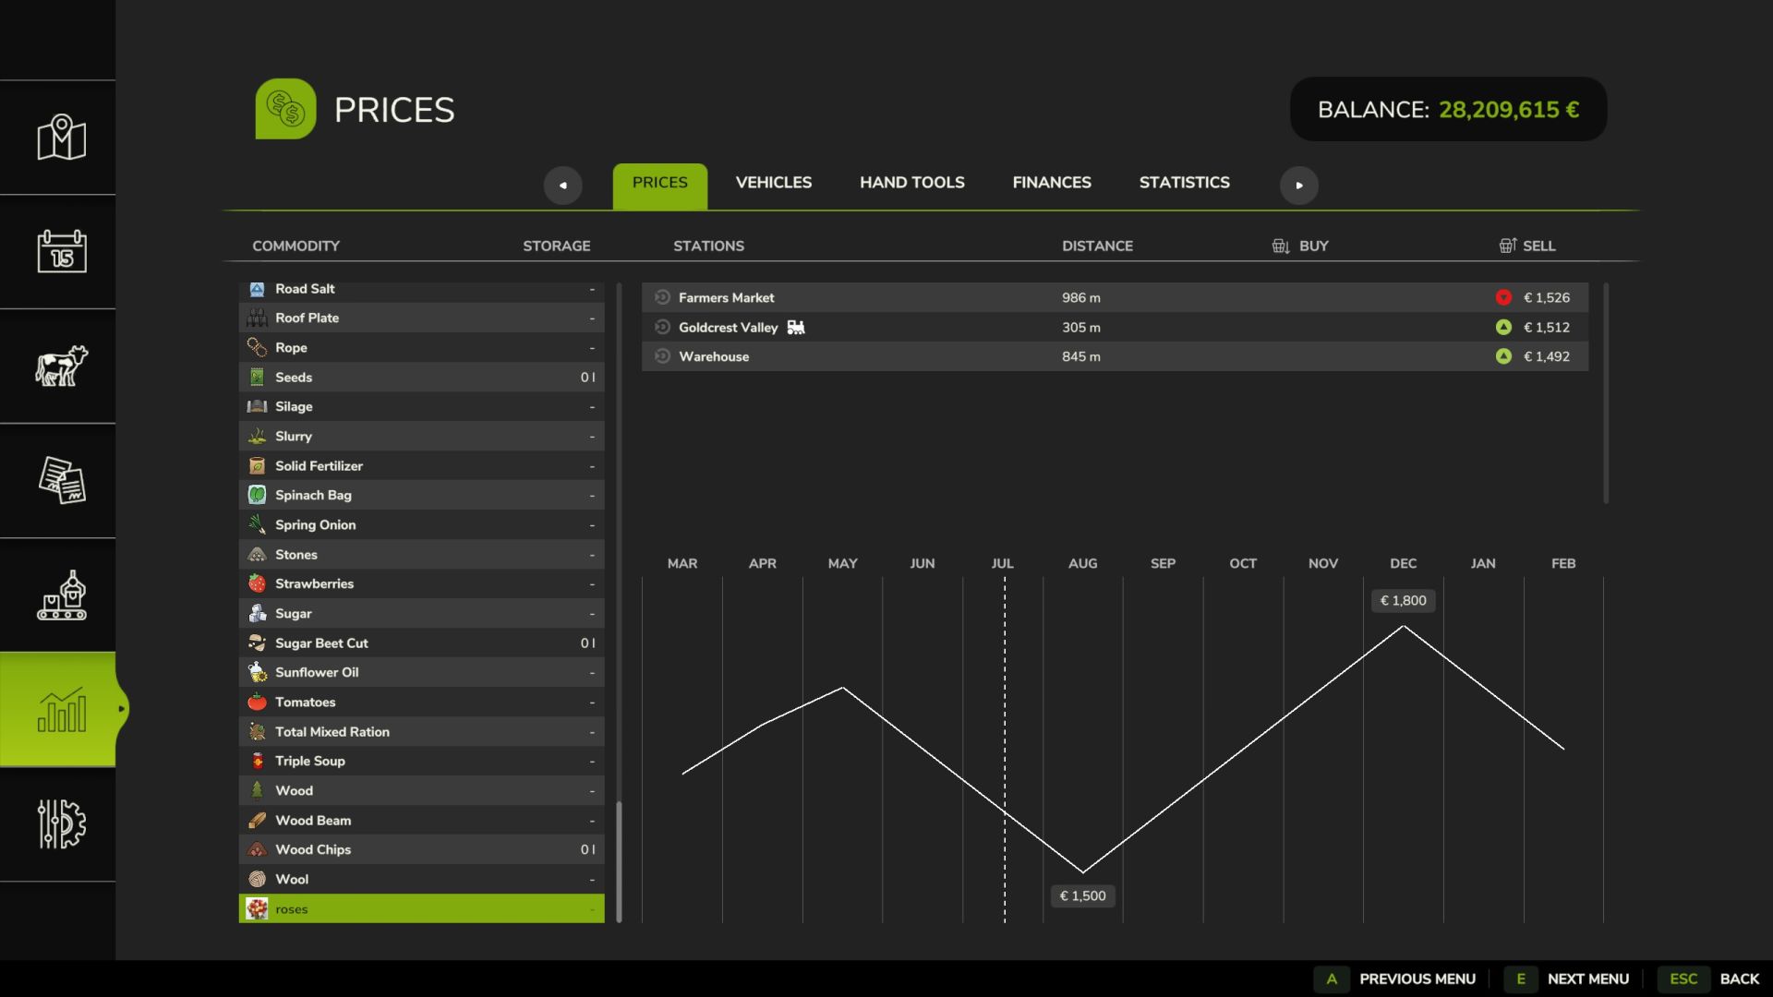Go to previous tab page arrow
Viewport: 1773px width, 997px height.
click(562, 185)
